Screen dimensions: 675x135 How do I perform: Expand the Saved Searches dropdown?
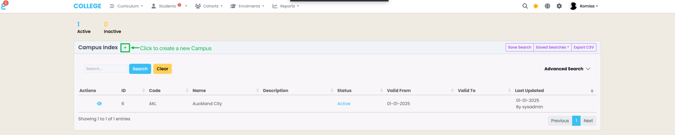552,47
